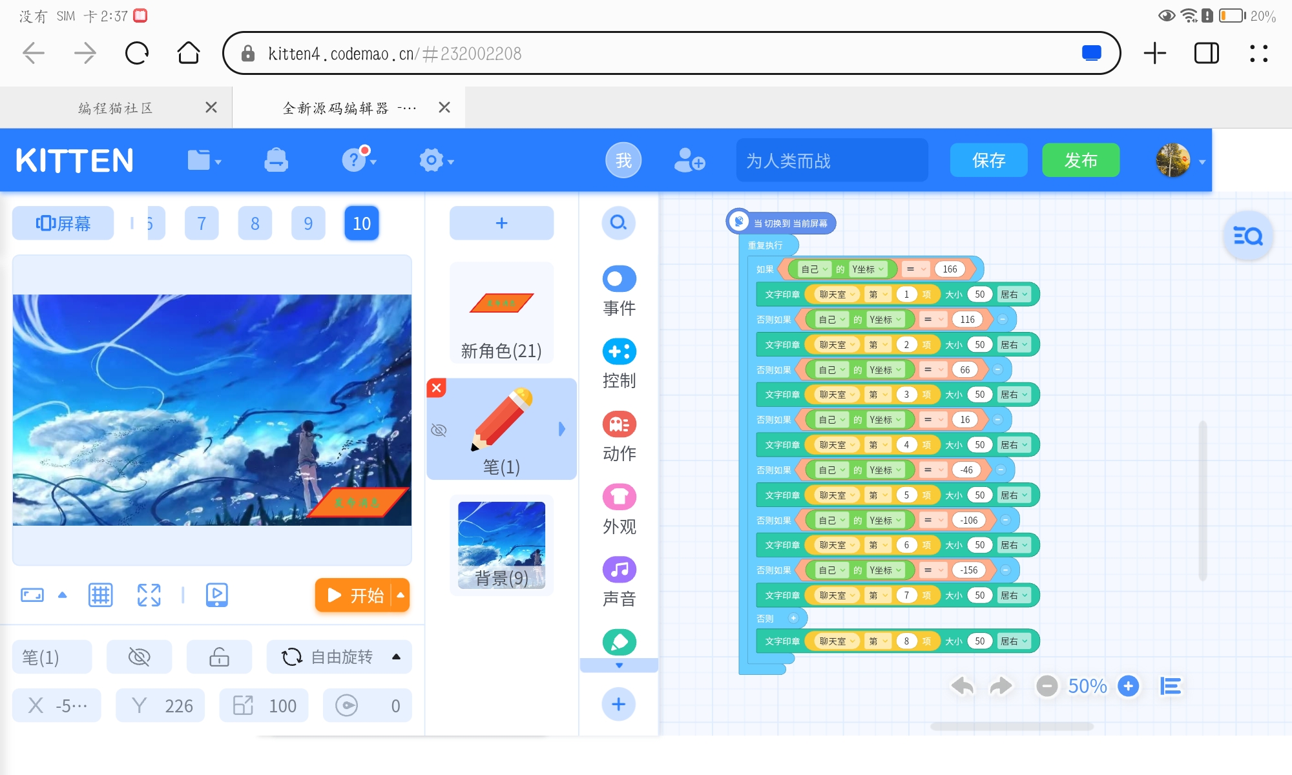This screenshot has height=775, width=1292.
Task: Tidy up blocks with align icon
Action: [1171, 686]
